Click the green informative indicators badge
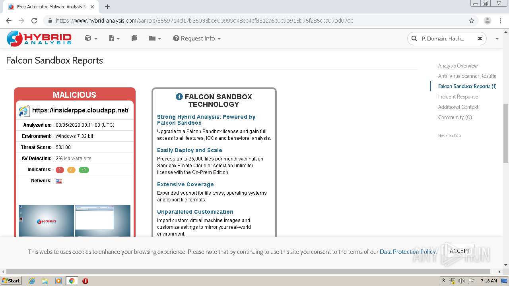509x286 pixels. pos(84,170)
